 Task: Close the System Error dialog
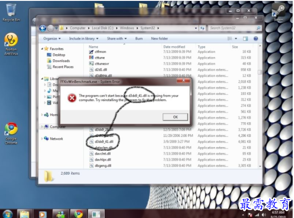(184, 81)
